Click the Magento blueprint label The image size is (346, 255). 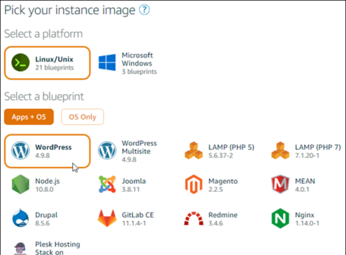223,181
